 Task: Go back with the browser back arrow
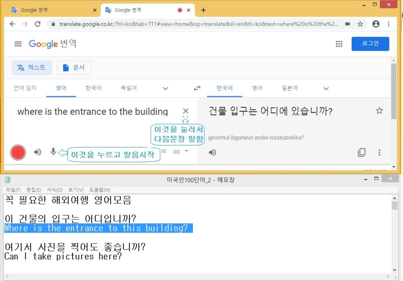tap(12, 24)
